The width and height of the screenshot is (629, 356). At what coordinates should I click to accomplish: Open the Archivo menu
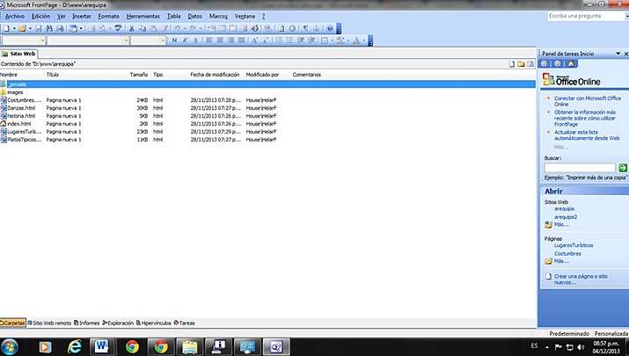pyautogui.click(x=15, y=17)
